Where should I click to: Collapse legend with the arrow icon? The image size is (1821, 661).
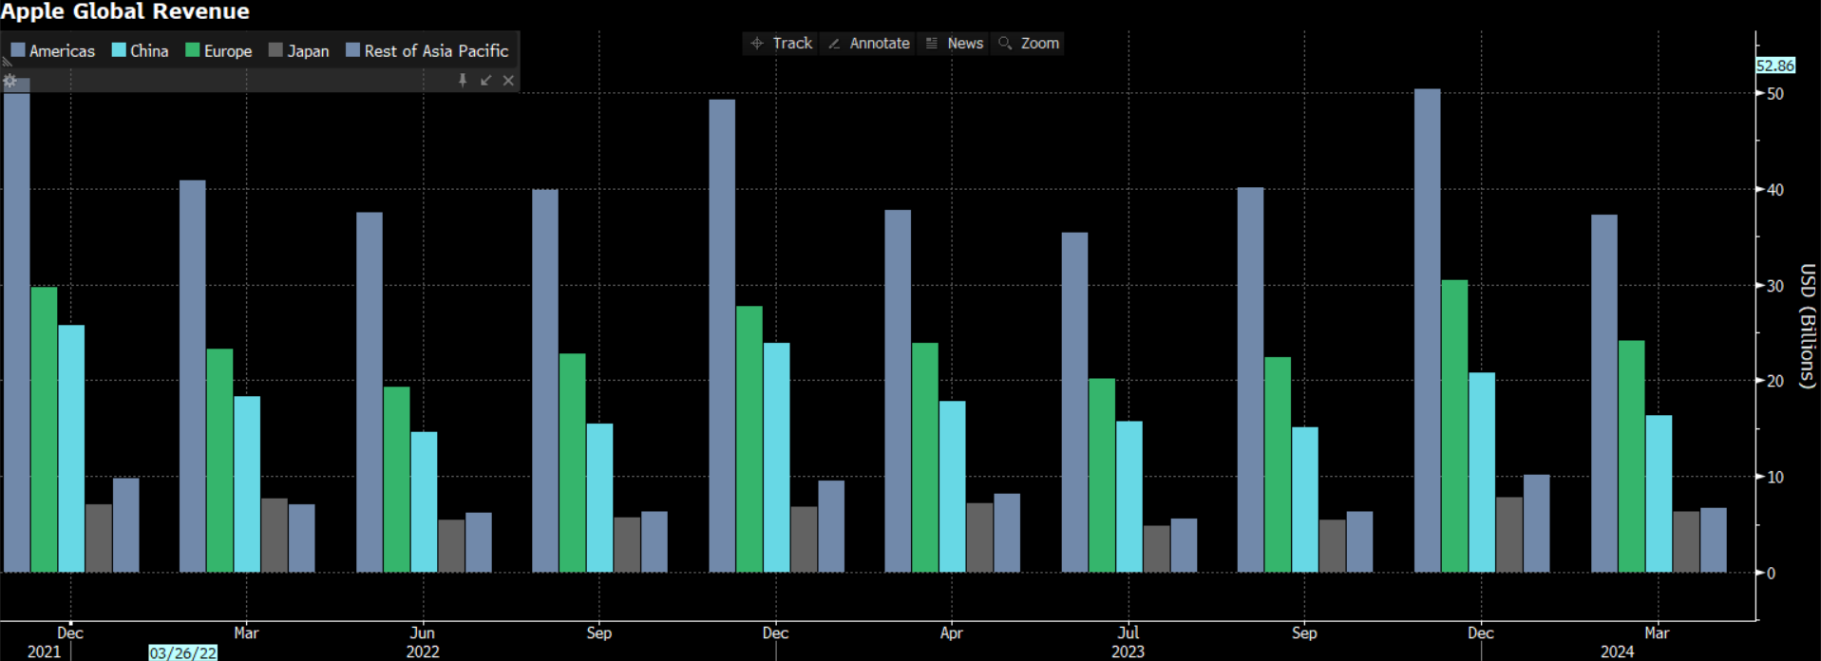[485, 81]
